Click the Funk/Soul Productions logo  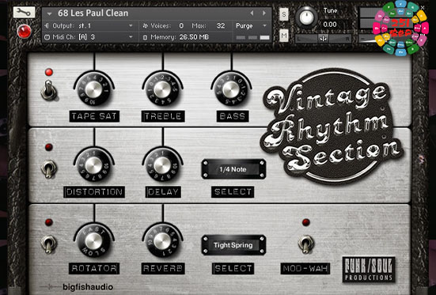369,270
